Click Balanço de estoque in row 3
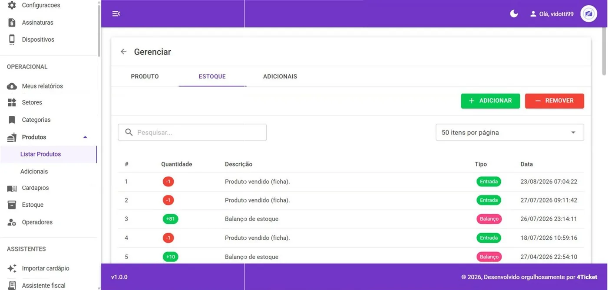The image size is (608, 290). tap(251, 219)
